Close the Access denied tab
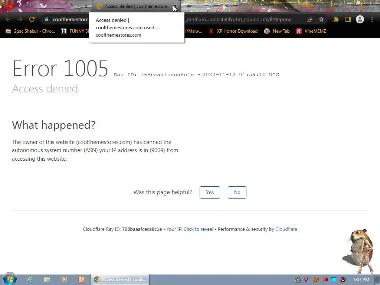Screen dimensions: 380x285 (174, 6)
